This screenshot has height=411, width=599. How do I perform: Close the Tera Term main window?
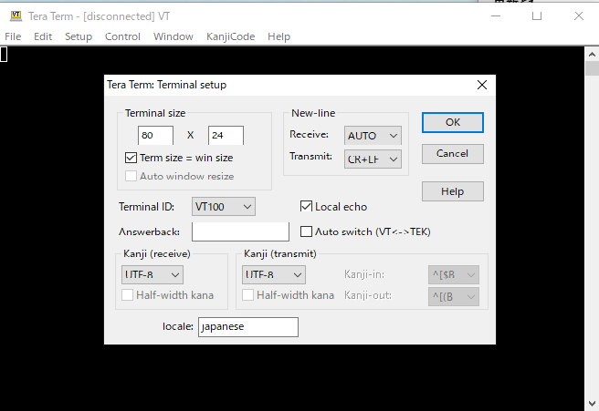(579, 16)
